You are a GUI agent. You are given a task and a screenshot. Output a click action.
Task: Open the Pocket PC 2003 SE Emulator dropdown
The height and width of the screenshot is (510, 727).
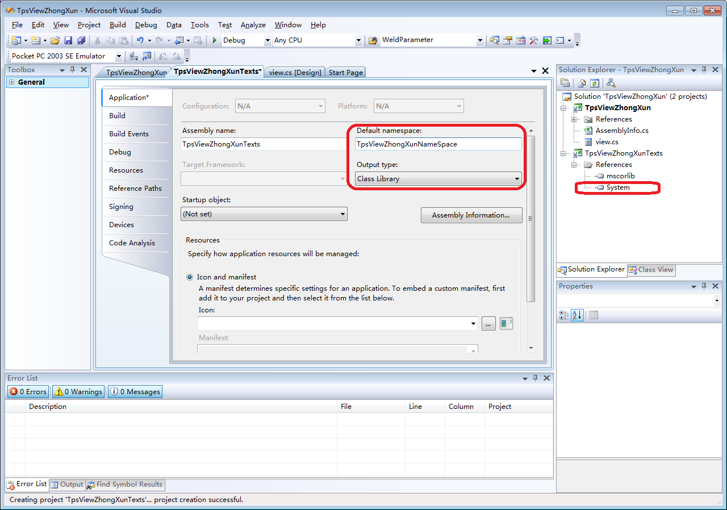pos(119,56)
